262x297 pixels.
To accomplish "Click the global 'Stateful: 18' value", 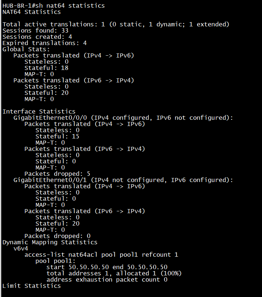I will click(x=47, y=68).
